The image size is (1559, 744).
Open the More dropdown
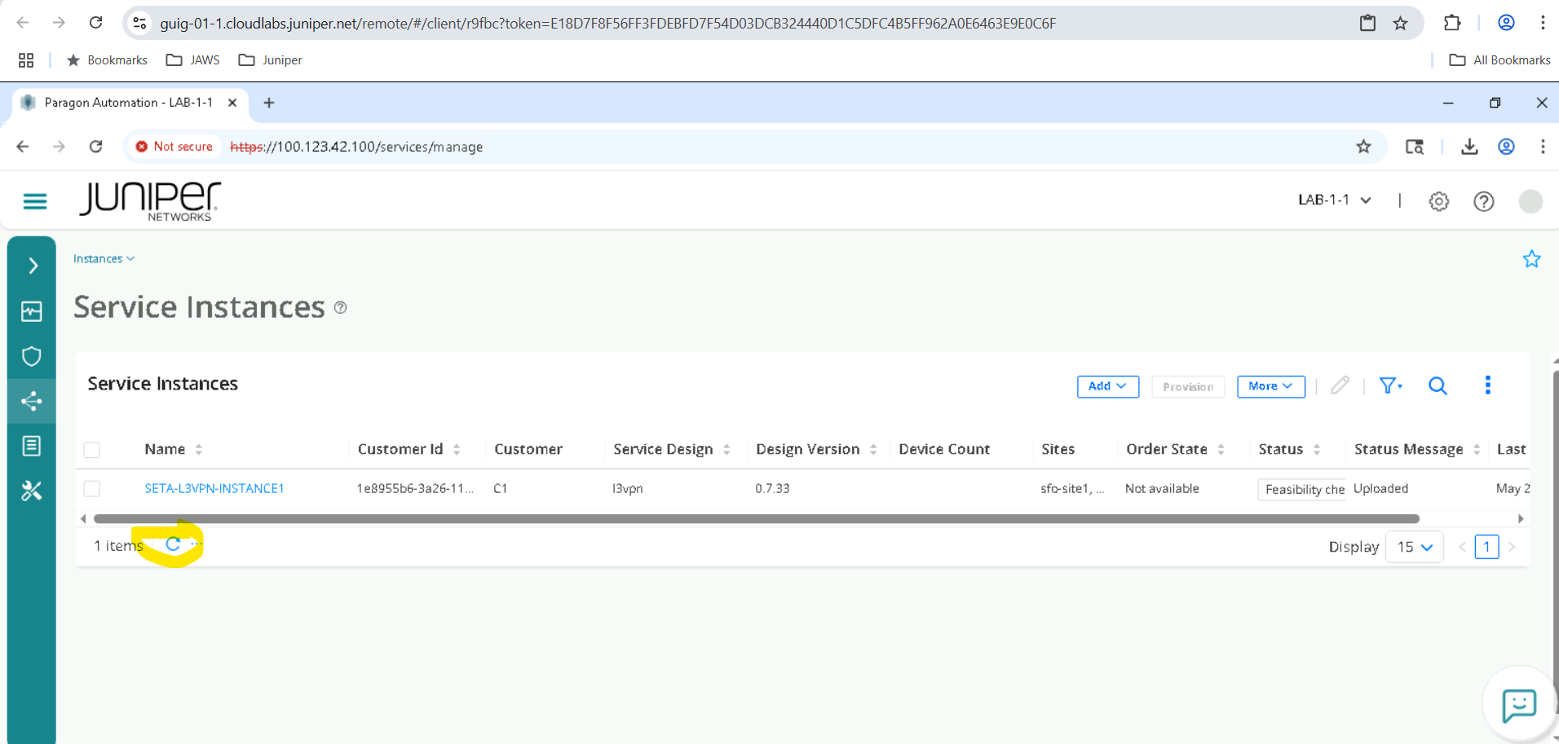tap(1270, 386)
